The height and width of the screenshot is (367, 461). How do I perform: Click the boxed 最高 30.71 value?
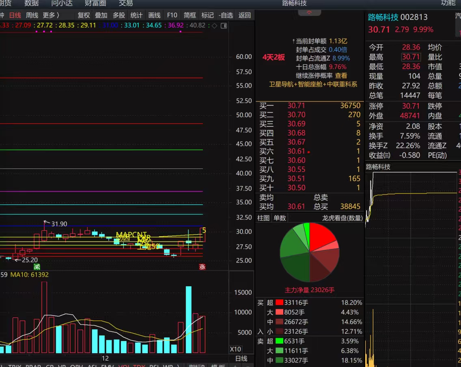tap(411, 57)
